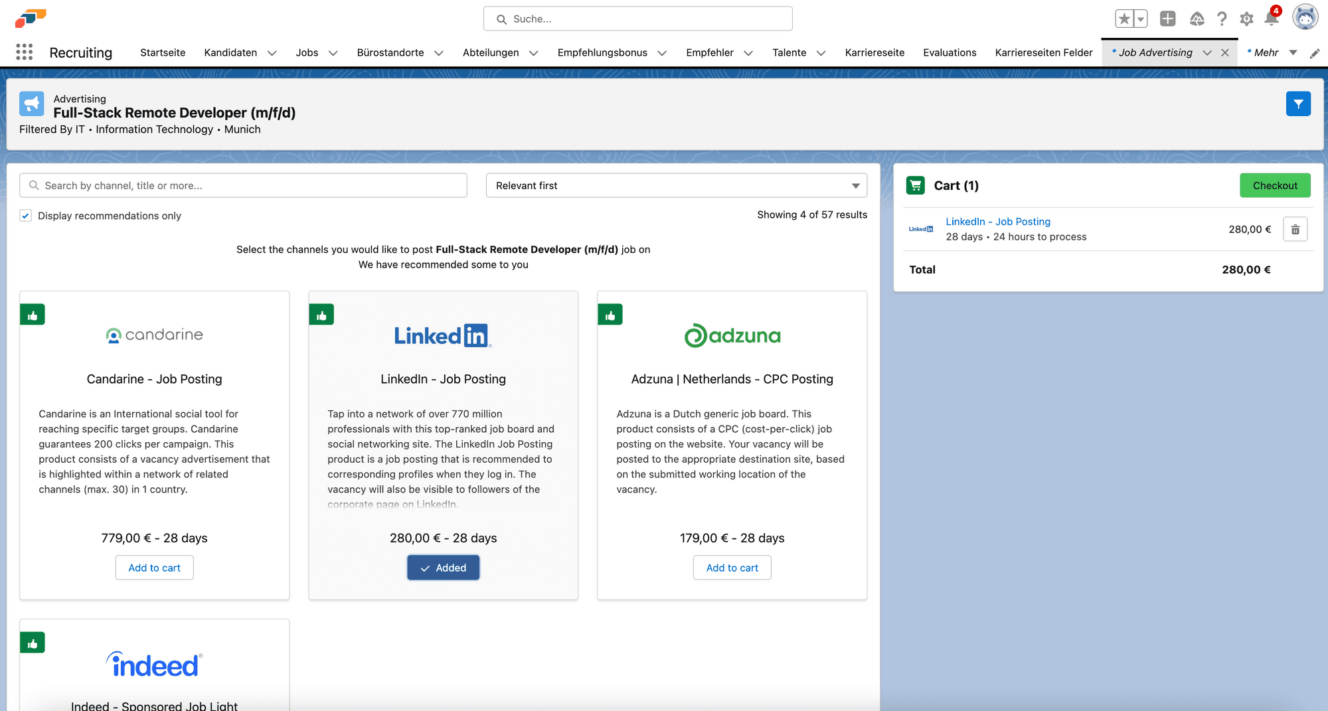1328x711 pixels.
Task: Click the Added button on LinkedIn
Action: 443,568
